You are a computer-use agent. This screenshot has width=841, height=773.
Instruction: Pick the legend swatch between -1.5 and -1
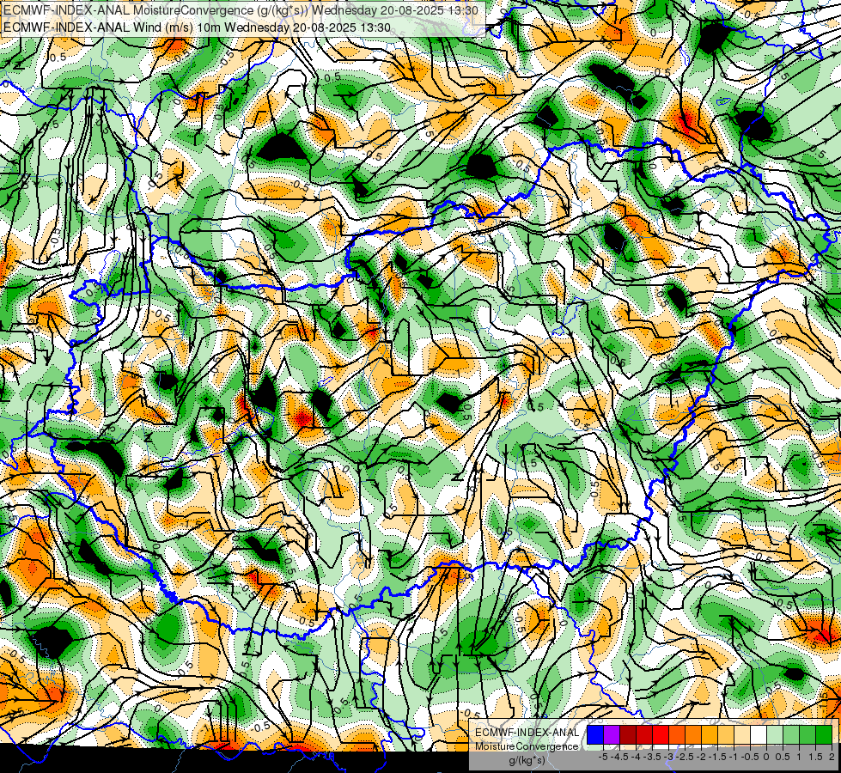(726, 734)
